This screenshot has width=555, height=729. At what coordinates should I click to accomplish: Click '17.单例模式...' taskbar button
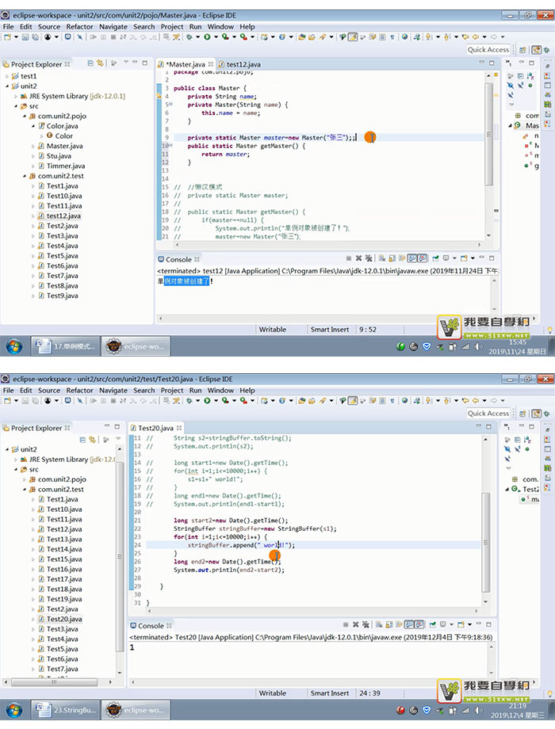[65, 346]
